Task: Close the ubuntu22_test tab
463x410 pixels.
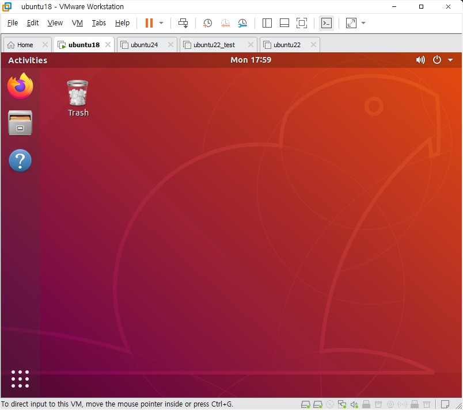Action: [x=251, y=44]
